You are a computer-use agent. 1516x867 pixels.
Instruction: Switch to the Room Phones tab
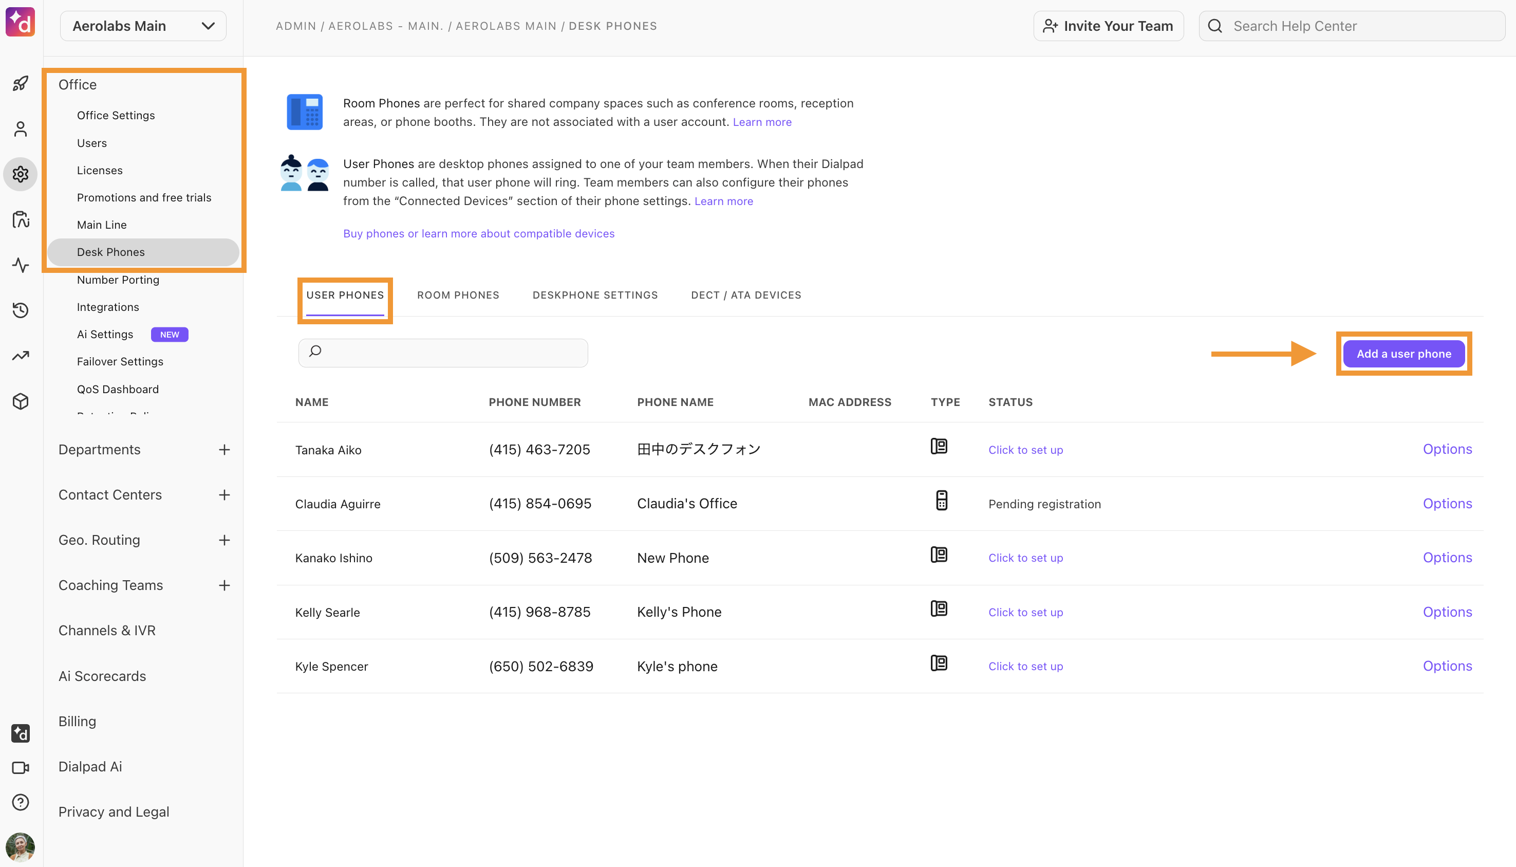coord(458,296)
